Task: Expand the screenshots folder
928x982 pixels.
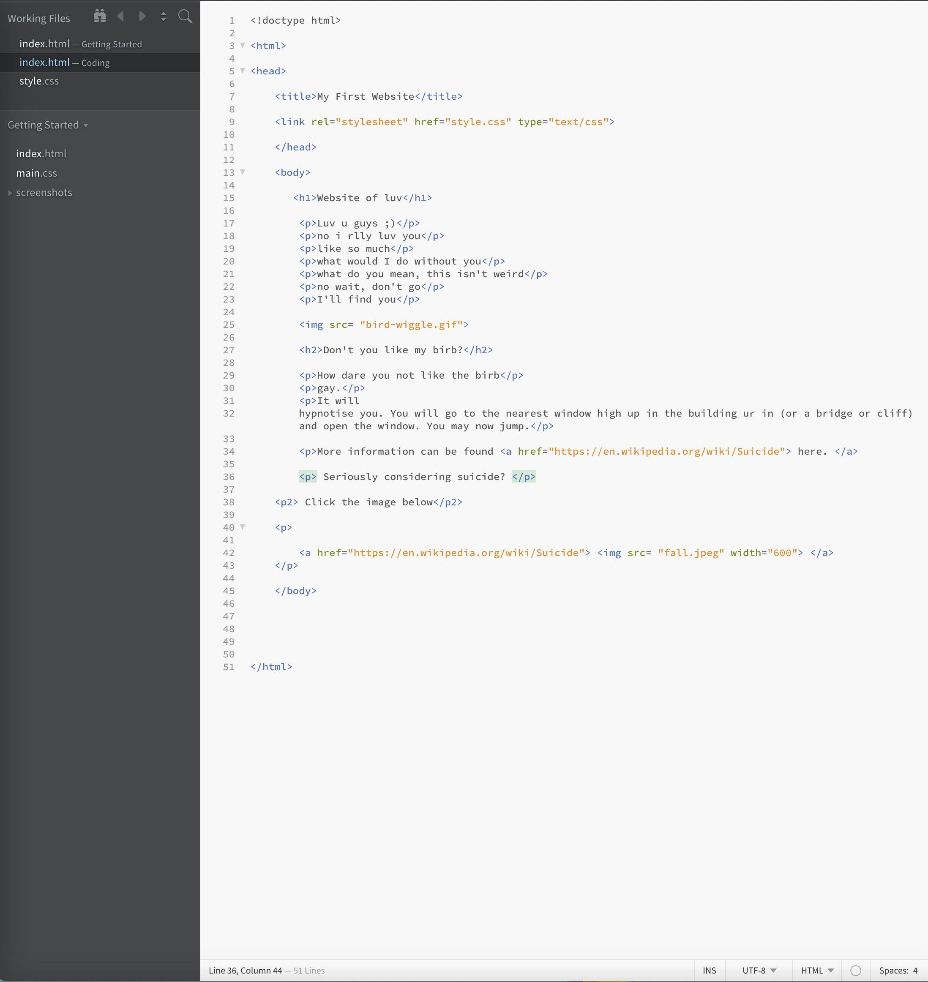Action: coord(10,193)
